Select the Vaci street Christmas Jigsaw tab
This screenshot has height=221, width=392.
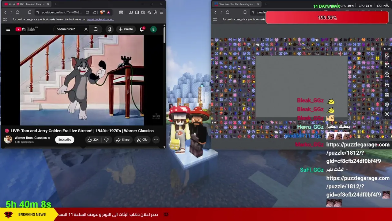236,4
